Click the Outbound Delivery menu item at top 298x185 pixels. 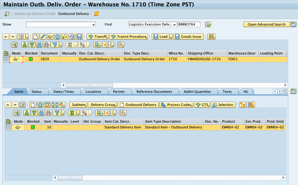(73, 14)
